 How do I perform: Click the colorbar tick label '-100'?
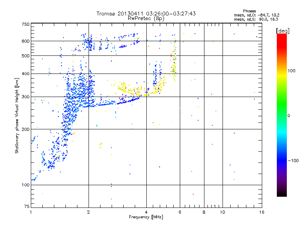click(x=293, y=161)
